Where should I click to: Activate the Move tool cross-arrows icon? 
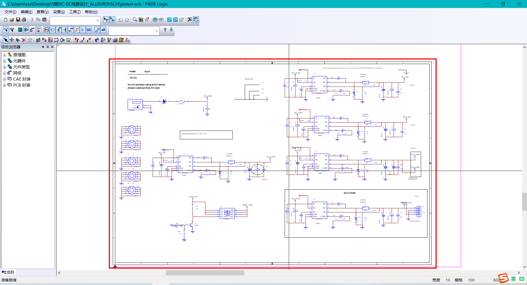tap(12, 40)
